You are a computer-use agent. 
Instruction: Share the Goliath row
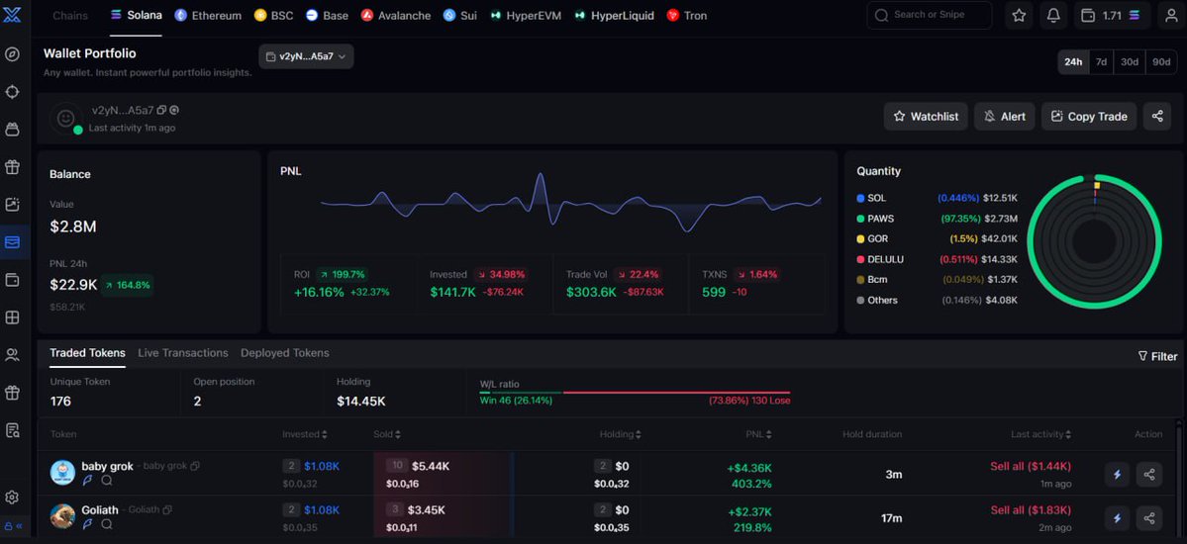click(x=1149, y=518)
